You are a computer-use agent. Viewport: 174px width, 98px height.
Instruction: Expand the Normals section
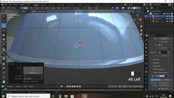tap(156, 60)
